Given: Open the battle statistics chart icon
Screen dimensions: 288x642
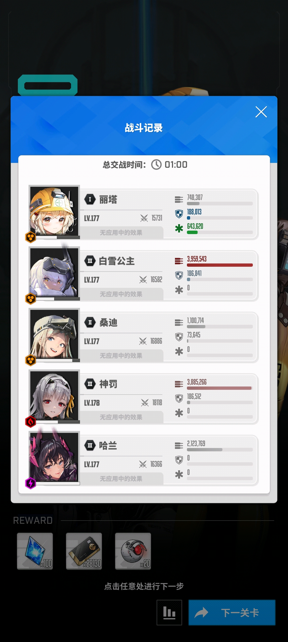Looking at the screenshot, I should (169, 612).
